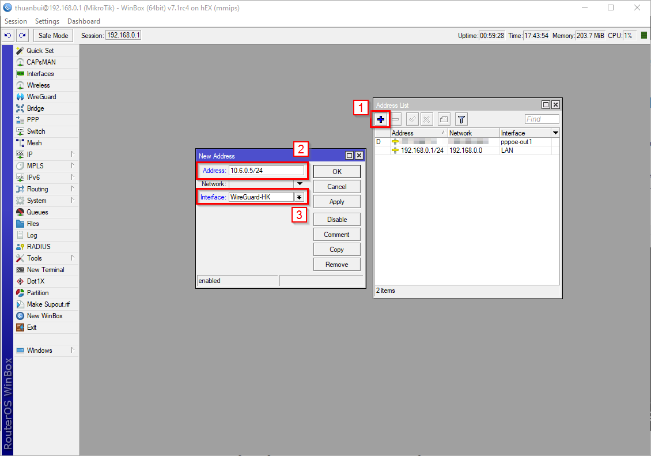The image size is (651, 456).
Task: Open the Bridge sidebar entry
Action: (x=35, y=108)
